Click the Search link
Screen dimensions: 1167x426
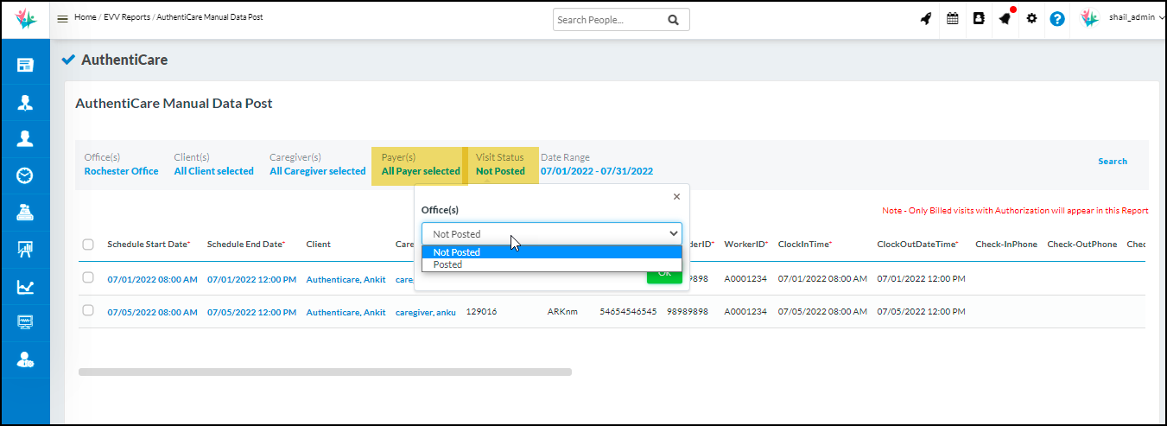[x=1112, y=161]
